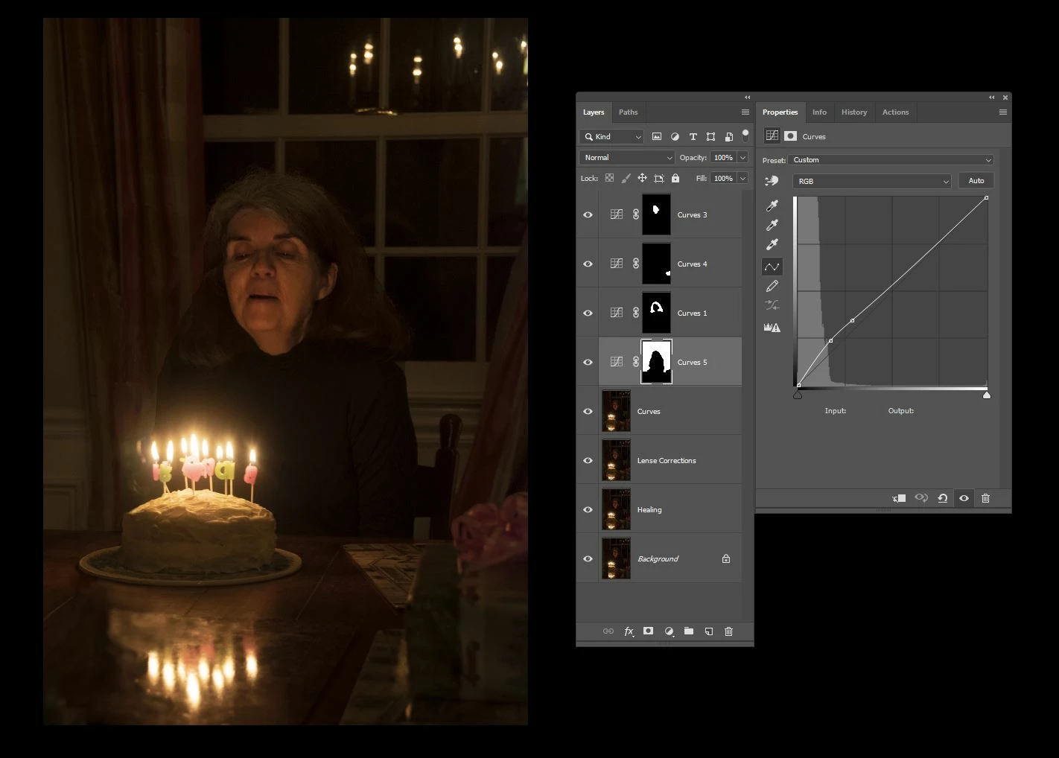Select the white point eyedropper
Viewport: 1059px width, 758px height.
[772, 244]
